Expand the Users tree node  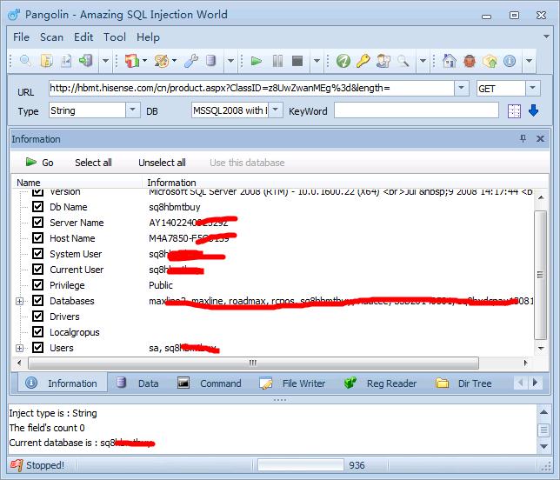pos(20,348)
